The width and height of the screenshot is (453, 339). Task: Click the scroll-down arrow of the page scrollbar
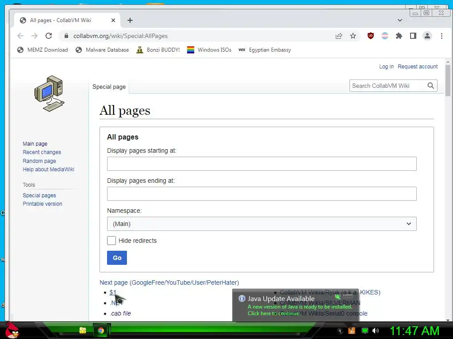pos(448,320)
